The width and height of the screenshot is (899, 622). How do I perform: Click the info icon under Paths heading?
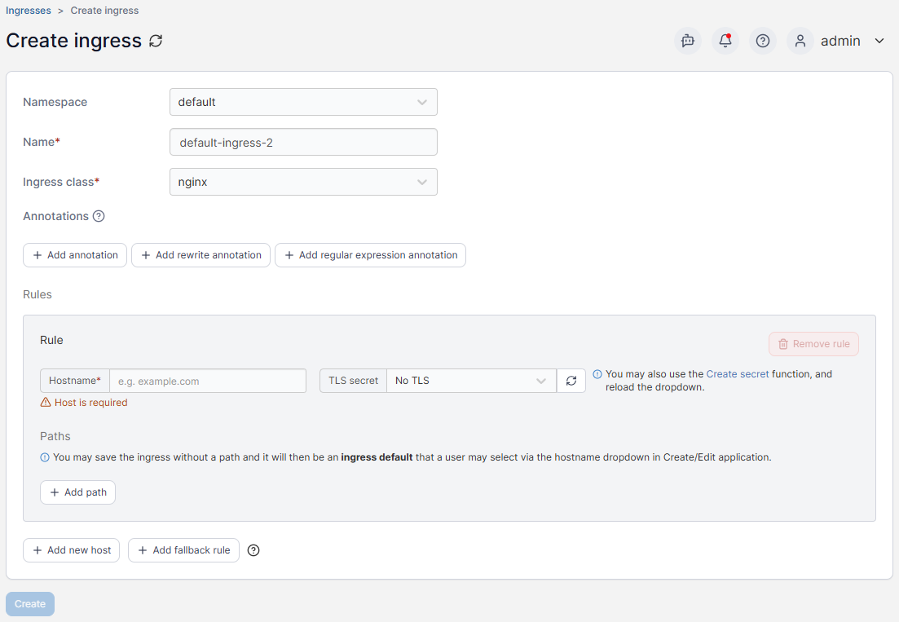point(45,457)
